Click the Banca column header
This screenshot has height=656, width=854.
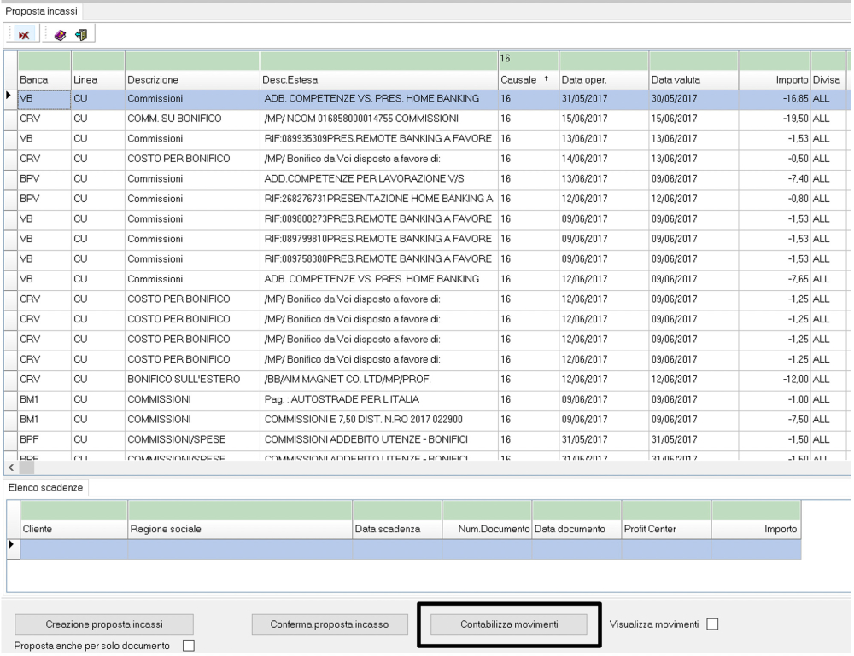[x=43, y=79]
